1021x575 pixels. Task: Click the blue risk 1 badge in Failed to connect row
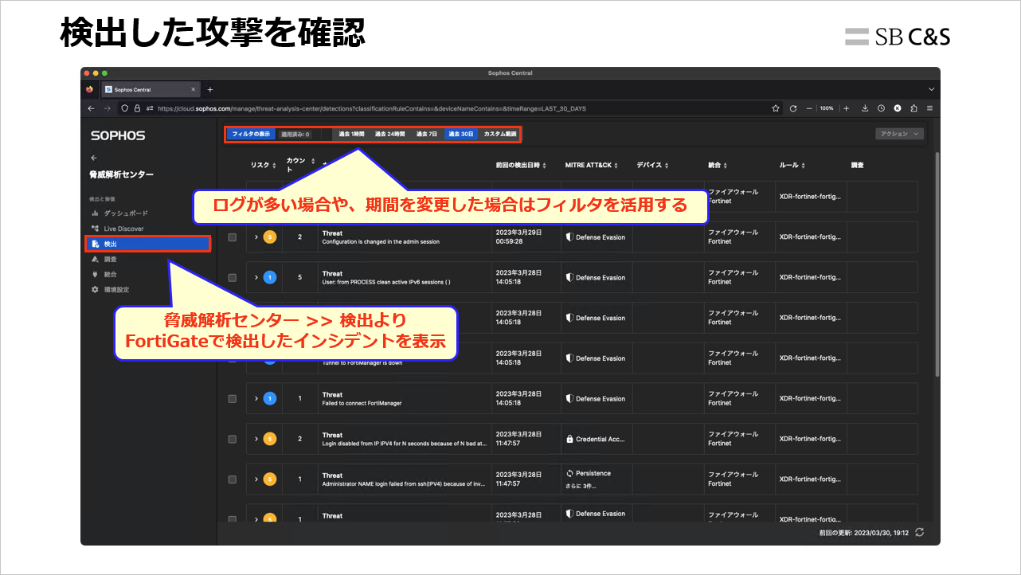[x=270, y=399]
